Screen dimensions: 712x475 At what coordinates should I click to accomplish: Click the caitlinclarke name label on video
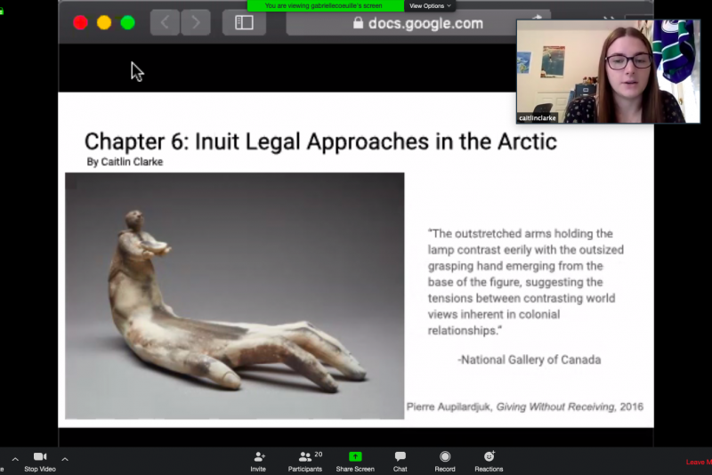click(538, 118)
